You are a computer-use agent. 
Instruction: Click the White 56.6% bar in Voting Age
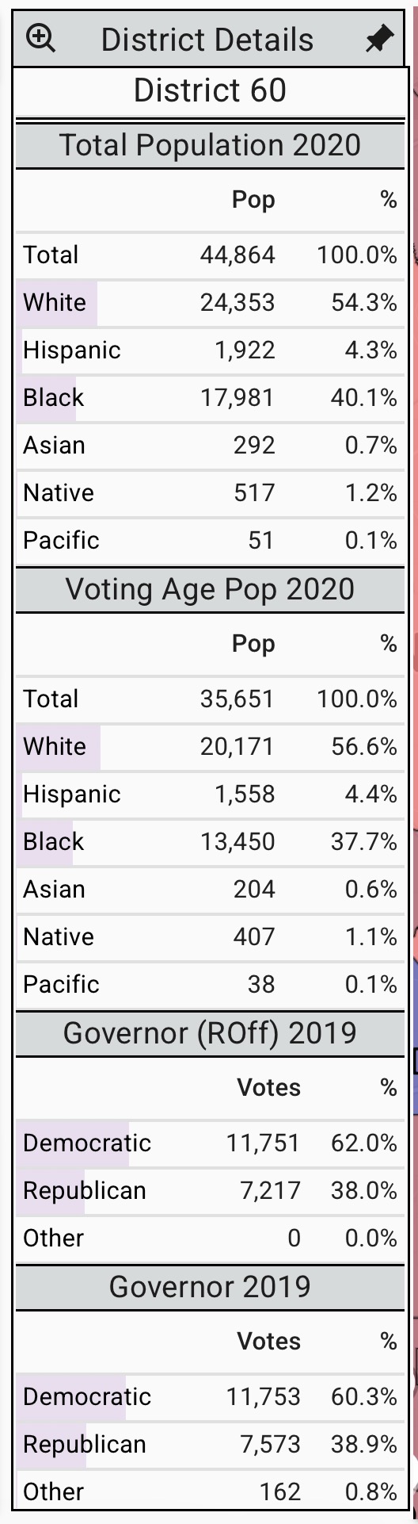[x=59, y=747]
